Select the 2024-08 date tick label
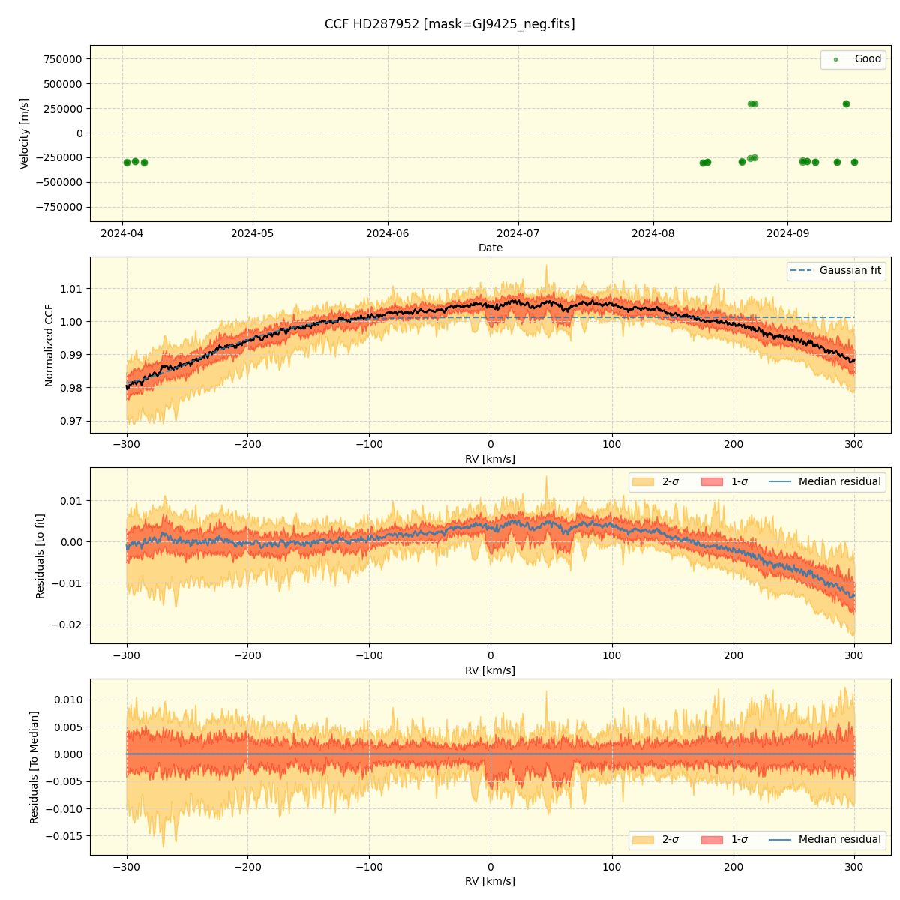Screen dimensions: 900x900 point(653,233)
